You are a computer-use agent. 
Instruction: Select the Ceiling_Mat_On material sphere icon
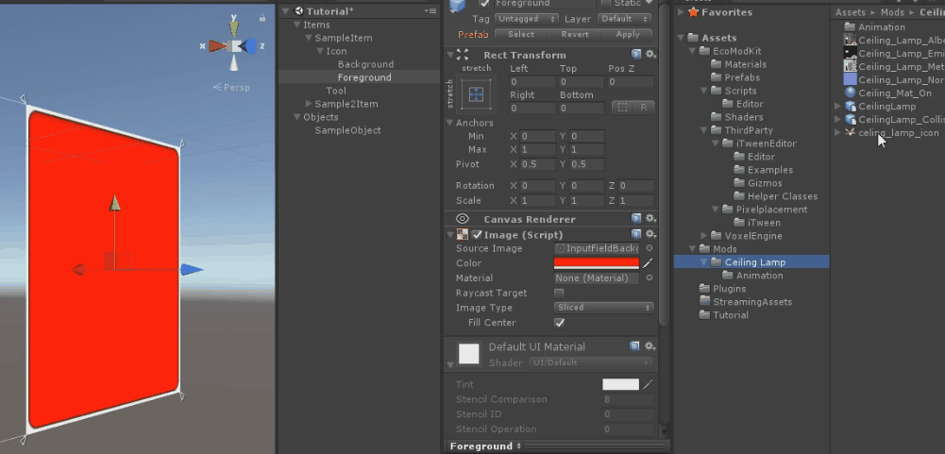pyautogui.click(x=851, y=93)
